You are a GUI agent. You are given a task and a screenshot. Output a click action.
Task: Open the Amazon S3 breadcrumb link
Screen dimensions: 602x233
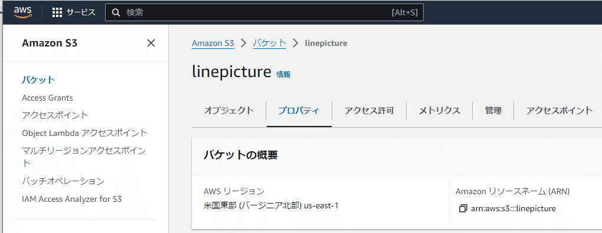(x=212, y=43)
